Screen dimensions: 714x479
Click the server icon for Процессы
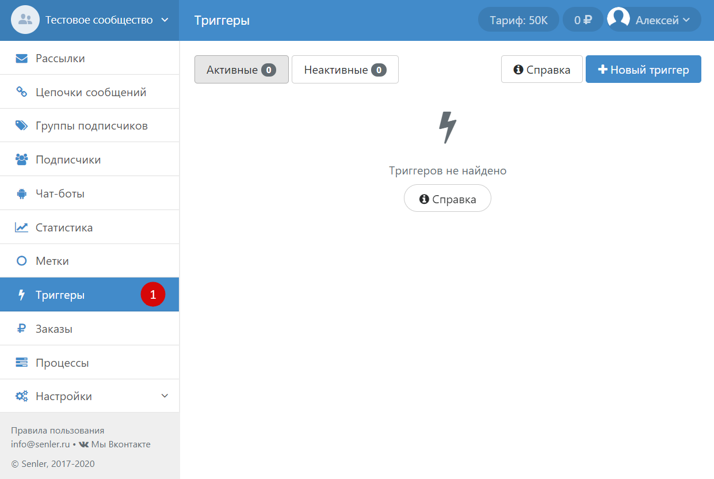pos(21,363)
